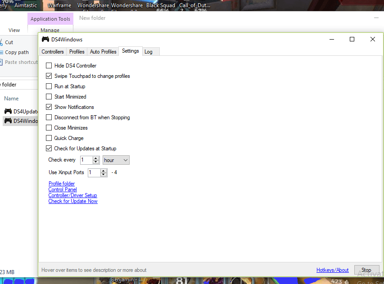Enable Run at Startup

pyautogui.click(x=49, y=86)
